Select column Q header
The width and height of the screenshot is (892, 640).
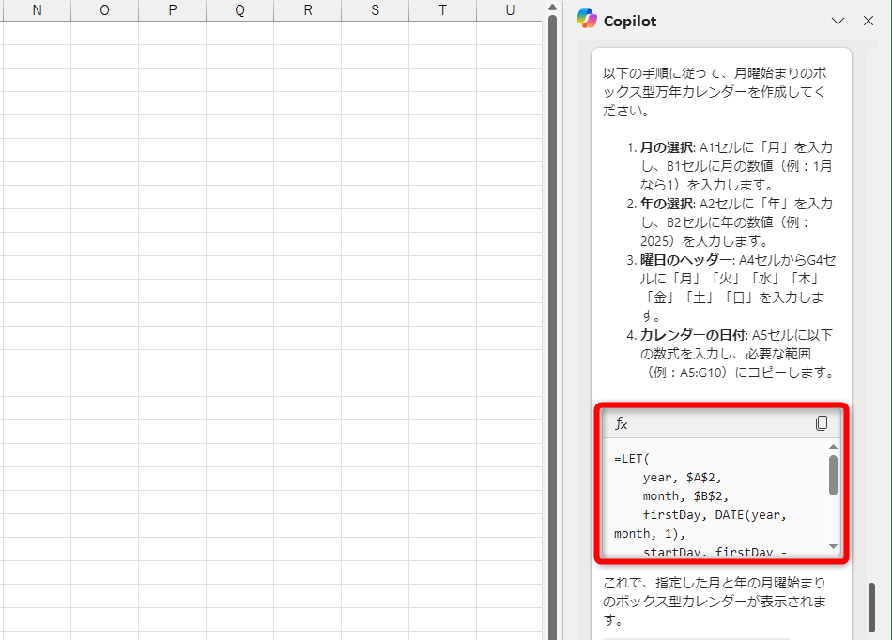coord(239,9)
